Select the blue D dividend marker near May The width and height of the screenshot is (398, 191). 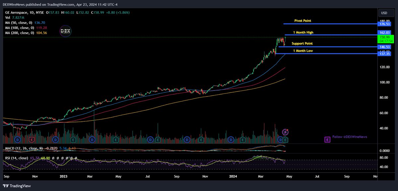(x=280, y=140)
